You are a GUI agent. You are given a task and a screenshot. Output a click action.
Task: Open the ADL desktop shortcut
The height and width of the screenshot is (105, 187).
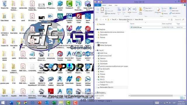coord(60,17)
